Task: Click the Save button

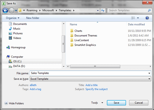Action: [x=116, y=103]
